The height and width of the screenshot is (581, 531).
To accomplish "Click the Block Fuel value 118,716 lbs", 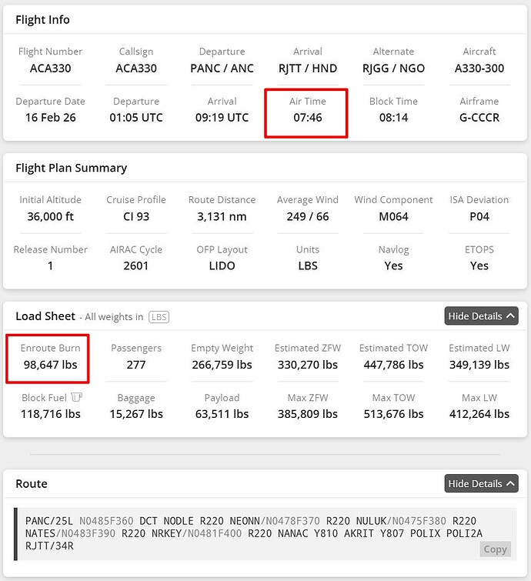I will 51,414.
